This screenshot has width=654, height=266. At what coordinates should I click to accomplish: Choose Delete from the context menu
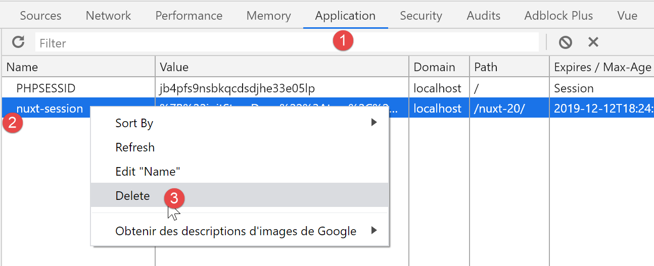point(133,196)
